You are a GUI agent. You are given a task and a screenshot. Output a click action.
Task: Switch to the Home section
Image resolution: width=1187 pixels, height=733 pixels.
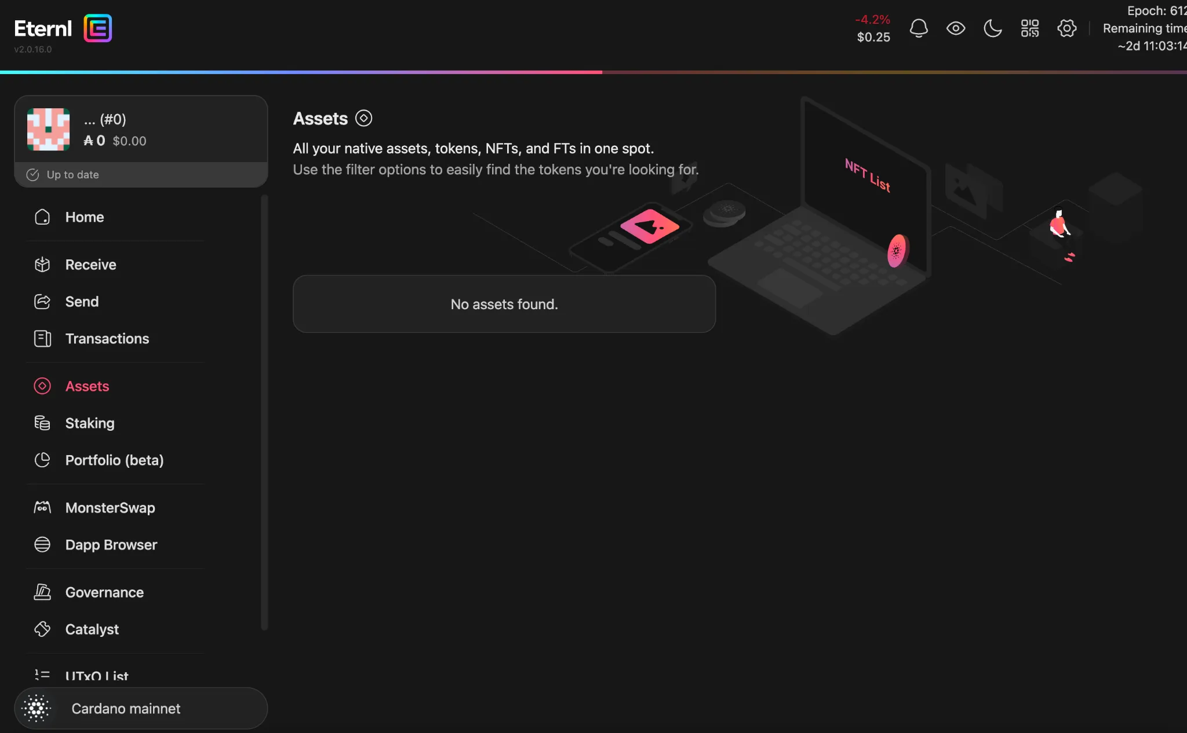tap(84, 217)
